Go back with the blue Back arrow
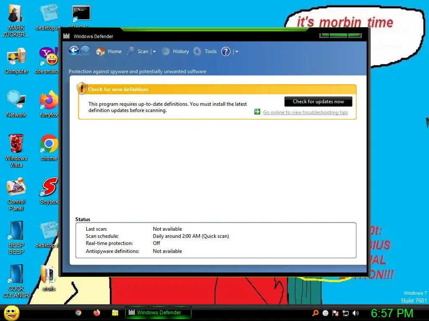Image resolution: width=429 pixels, height=321 pixels. 74,51
